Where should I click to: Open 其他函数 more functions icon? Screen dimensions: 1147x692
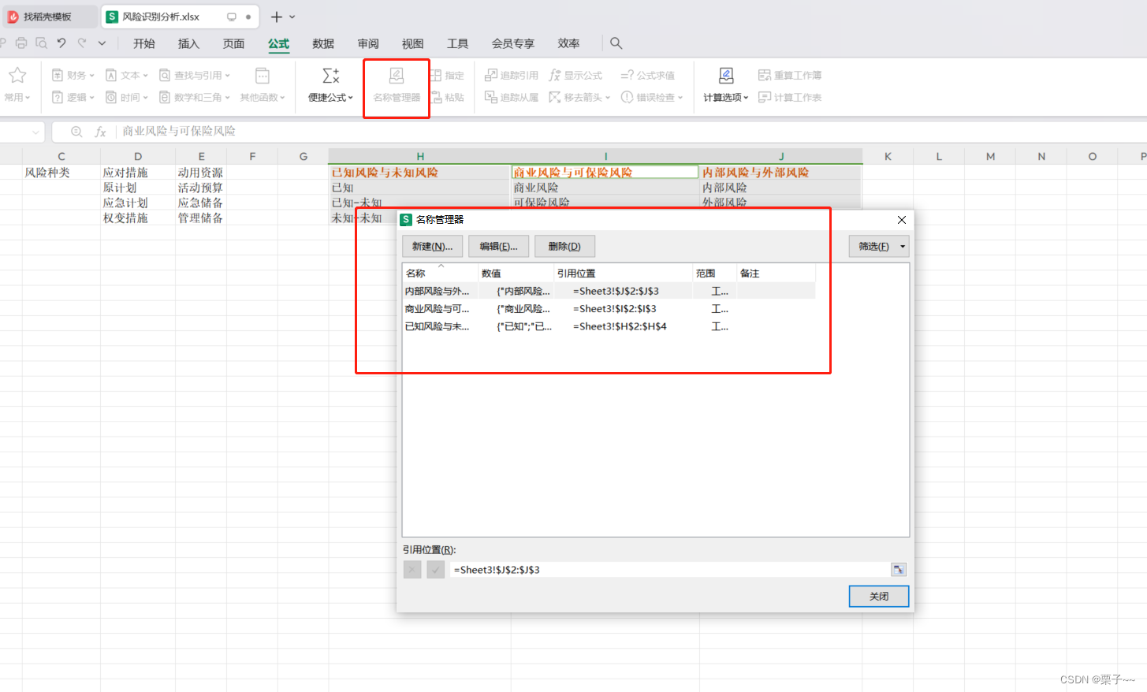point(263,76)
